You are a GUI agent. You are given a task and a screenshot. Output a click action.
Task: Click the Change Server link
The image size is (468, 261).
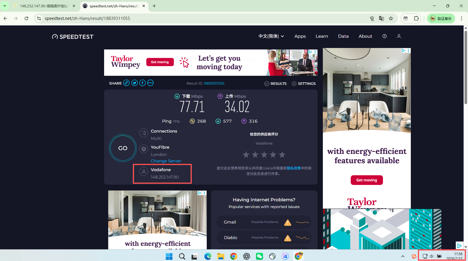tap(166, 161)
